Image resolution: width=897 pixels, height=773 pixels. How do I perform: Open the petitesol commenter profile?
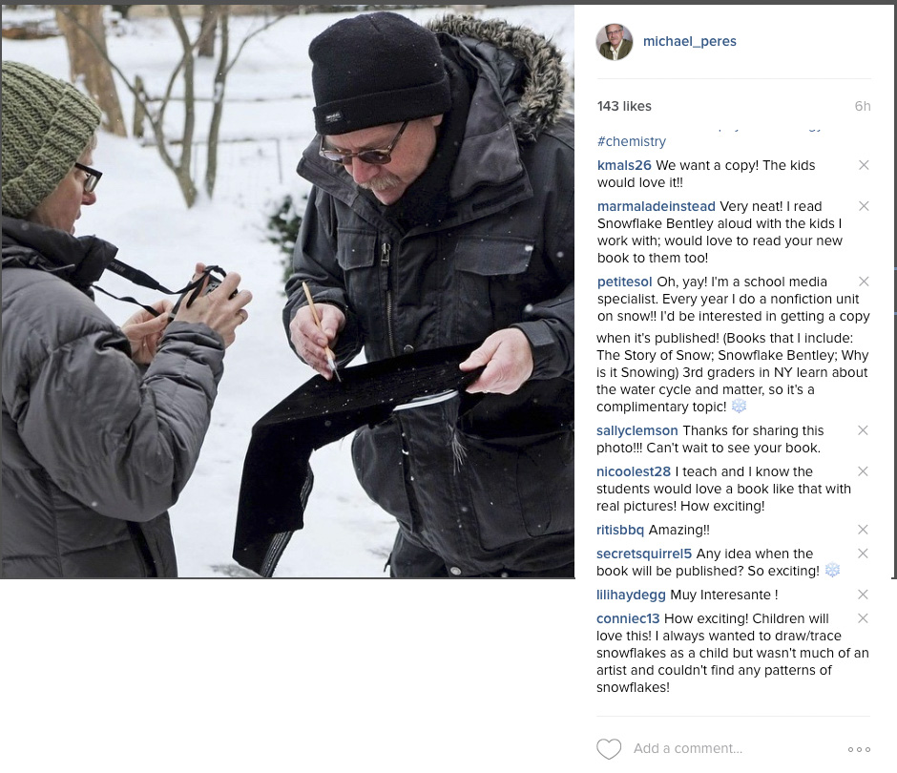point(624,282)
